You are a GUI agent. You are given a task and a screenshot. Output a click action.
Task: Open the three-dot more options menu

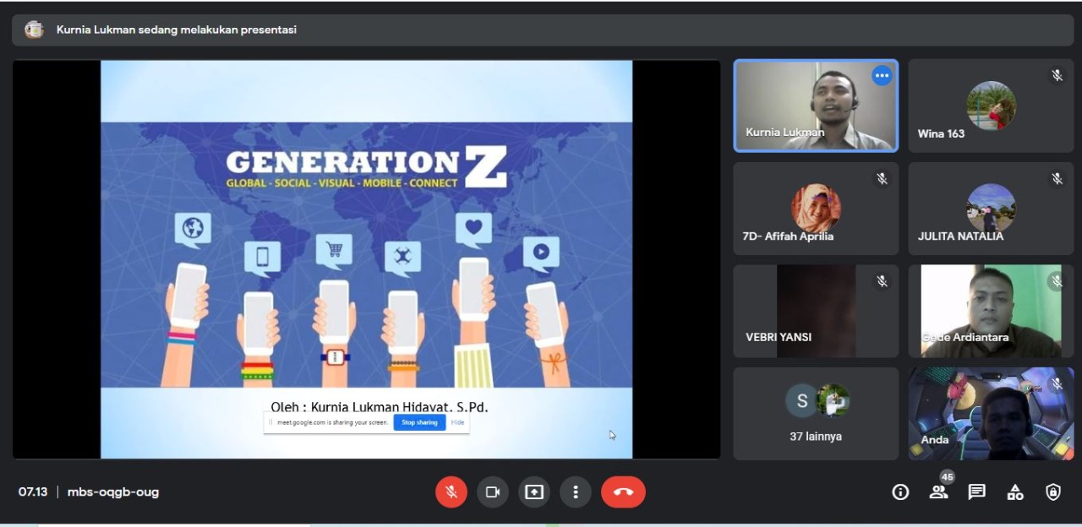click(x=576, y=492)
